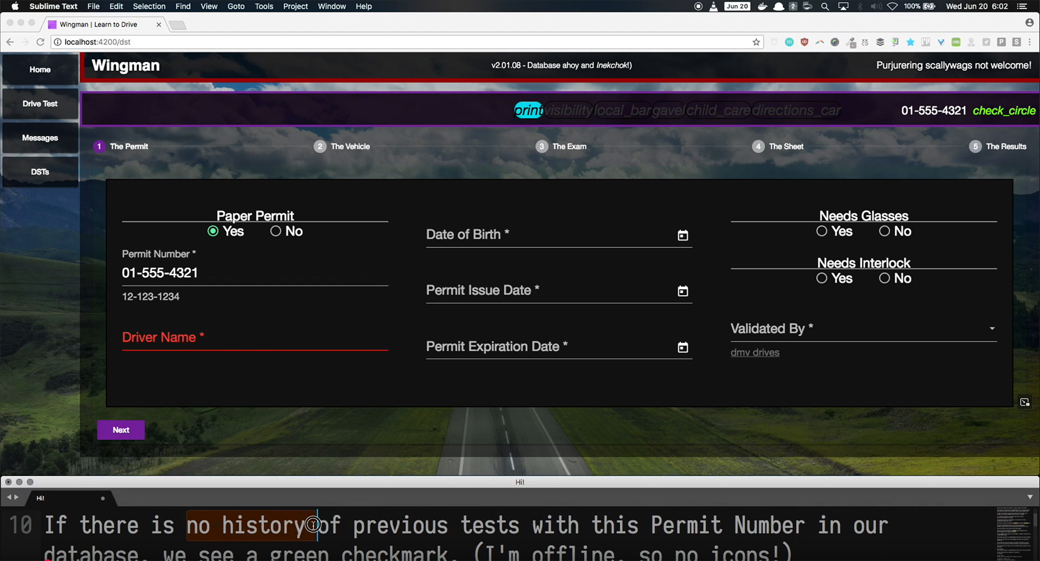Expand the Validated By dropdown
1040x561 pixels.
991,329
